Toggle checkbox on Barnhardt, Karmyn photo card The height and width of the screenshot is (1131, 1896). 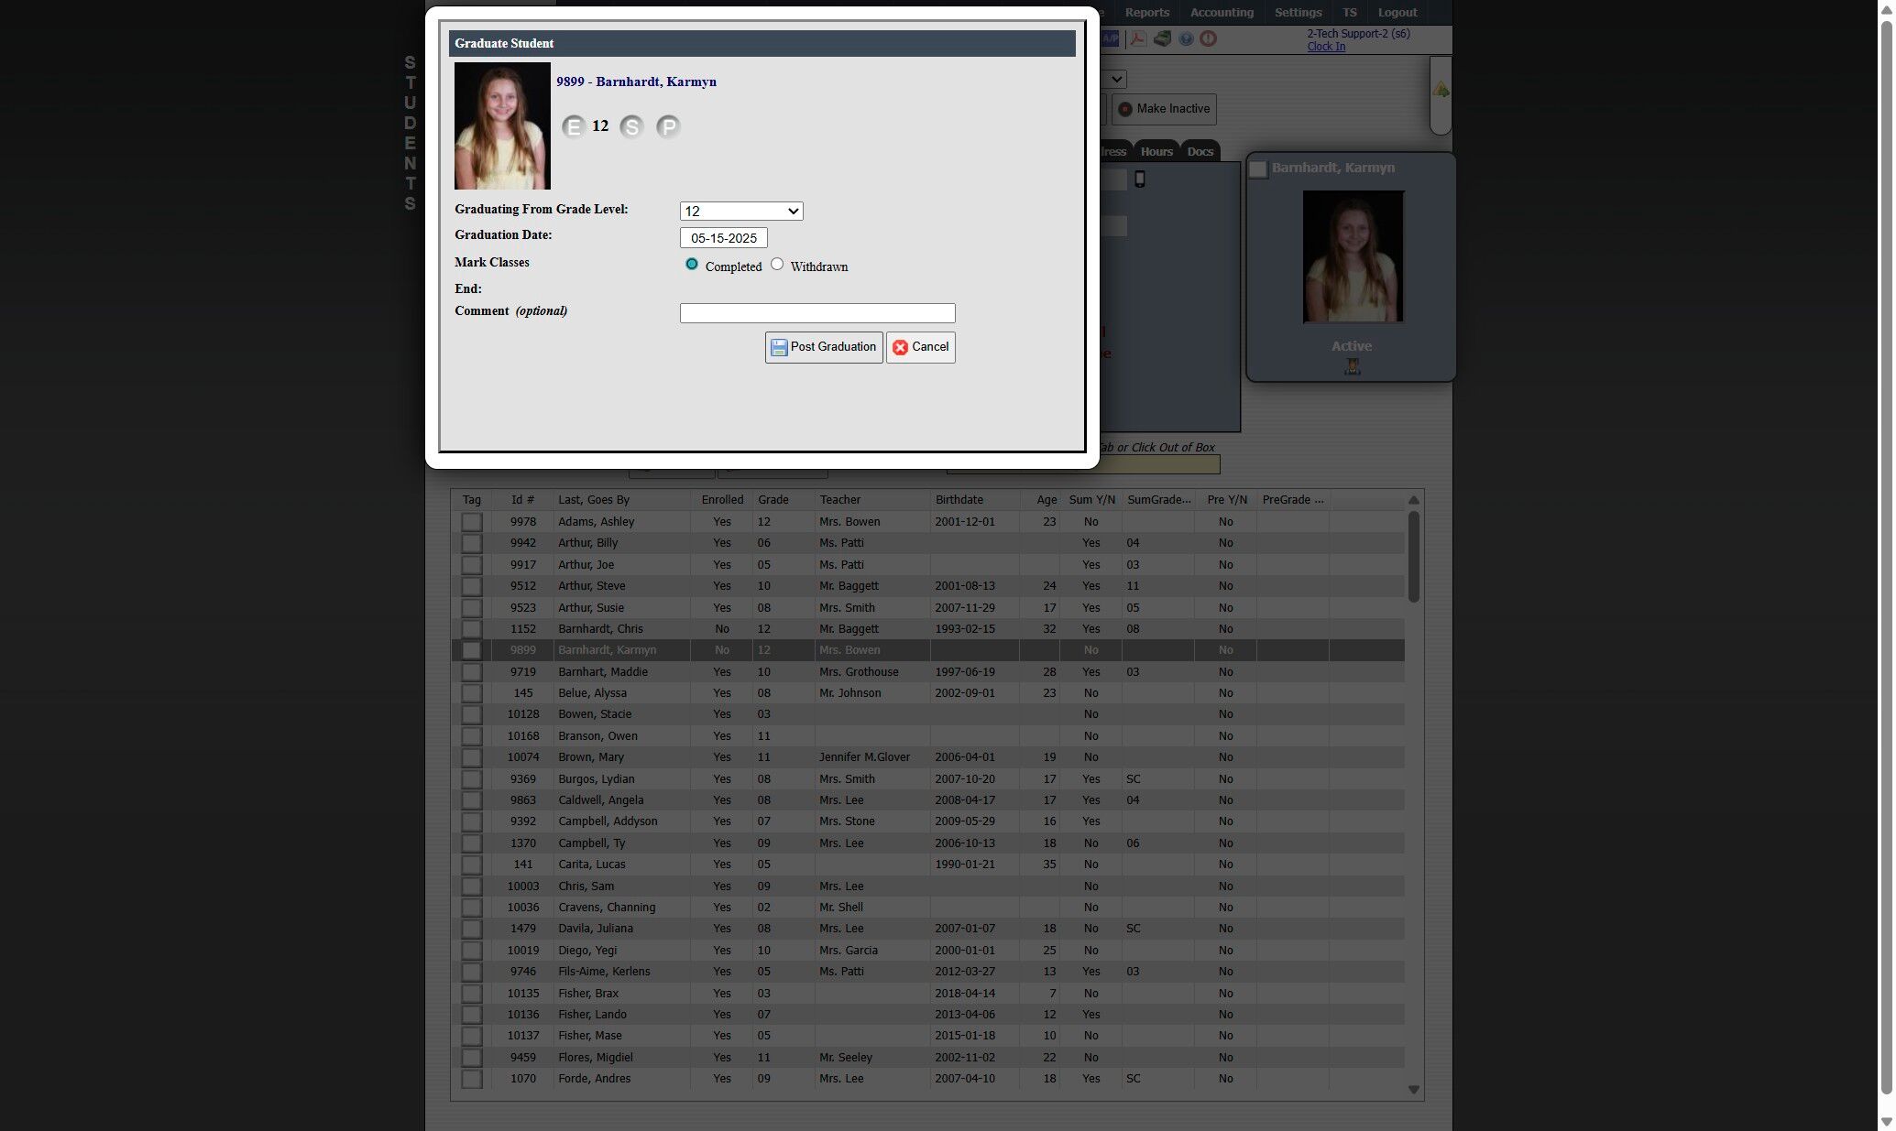1258,169
